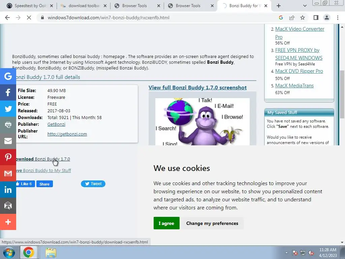Show hidden tray icons arrow

click(286, 253)
